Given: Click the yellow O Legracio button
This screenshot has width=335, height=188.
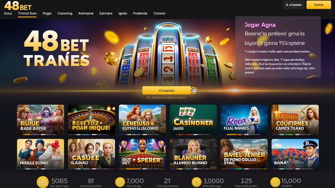Looking at the screenshot, I should pyautogui.click(x=167, y=90).
